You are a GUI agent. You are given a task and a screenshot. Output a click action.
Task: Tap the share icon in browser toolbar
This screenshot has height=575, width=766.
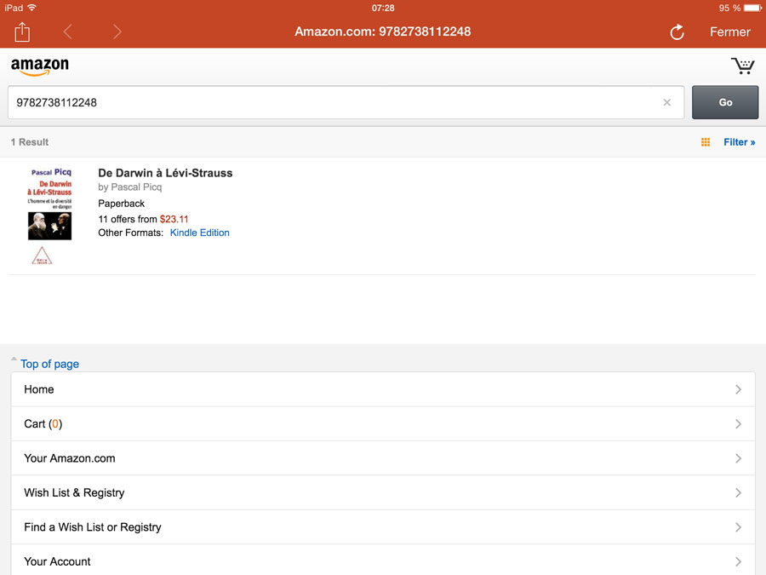point(22,32)
